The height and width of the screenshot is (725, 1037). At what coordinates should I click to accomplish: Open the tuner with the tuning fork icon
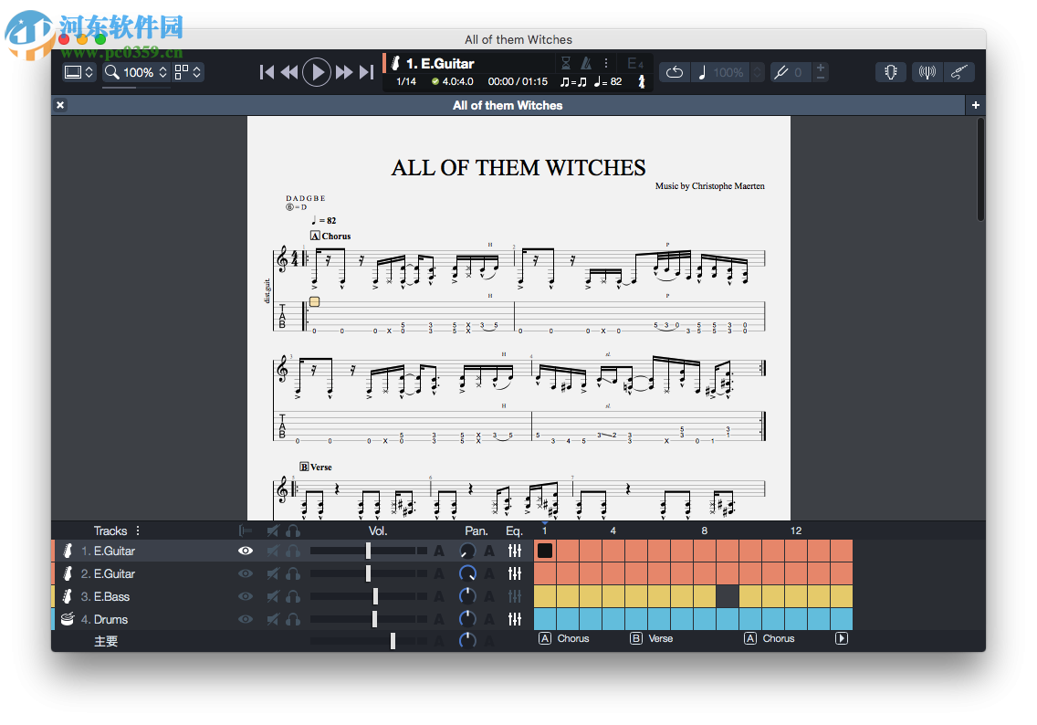click(927, 71)
